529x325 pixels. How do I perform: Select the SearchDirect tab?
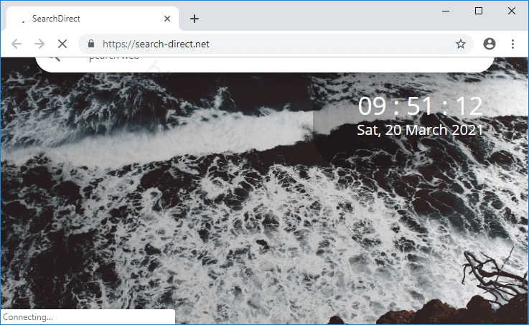click(91, 19)
